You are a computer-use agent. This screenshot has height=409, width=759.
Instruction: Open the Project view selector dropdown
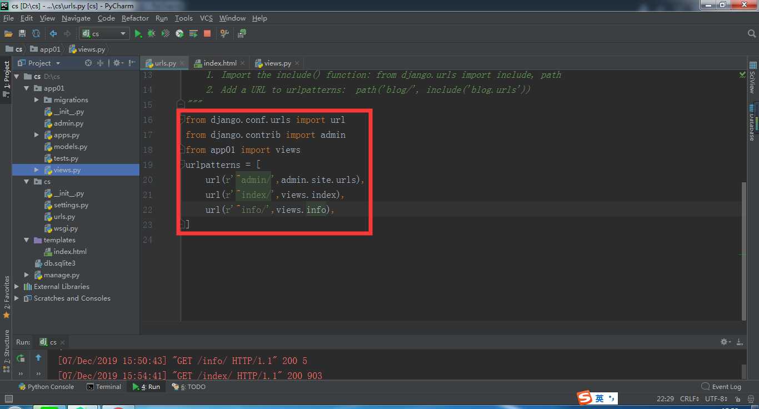[x=39, y=63]
